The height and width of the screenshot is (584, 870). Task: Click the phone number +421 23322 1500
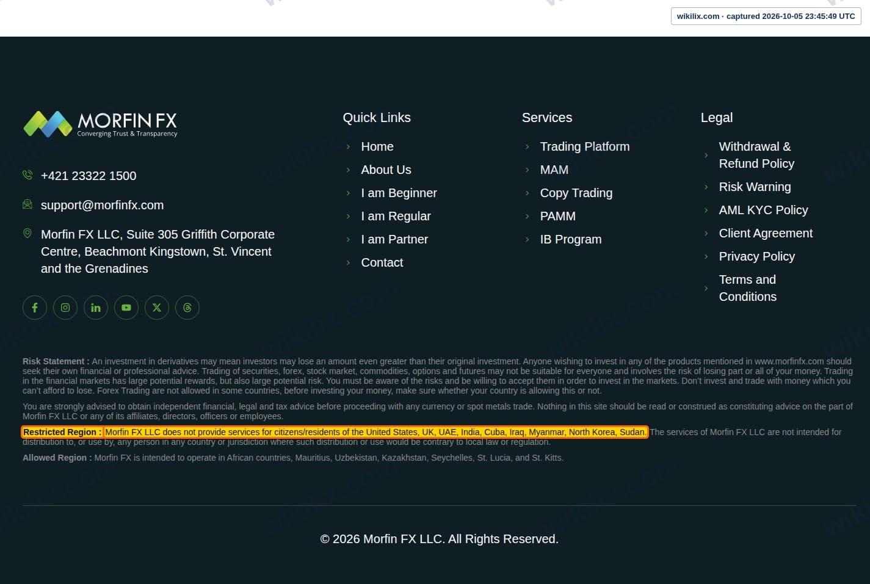coord(89,176)
